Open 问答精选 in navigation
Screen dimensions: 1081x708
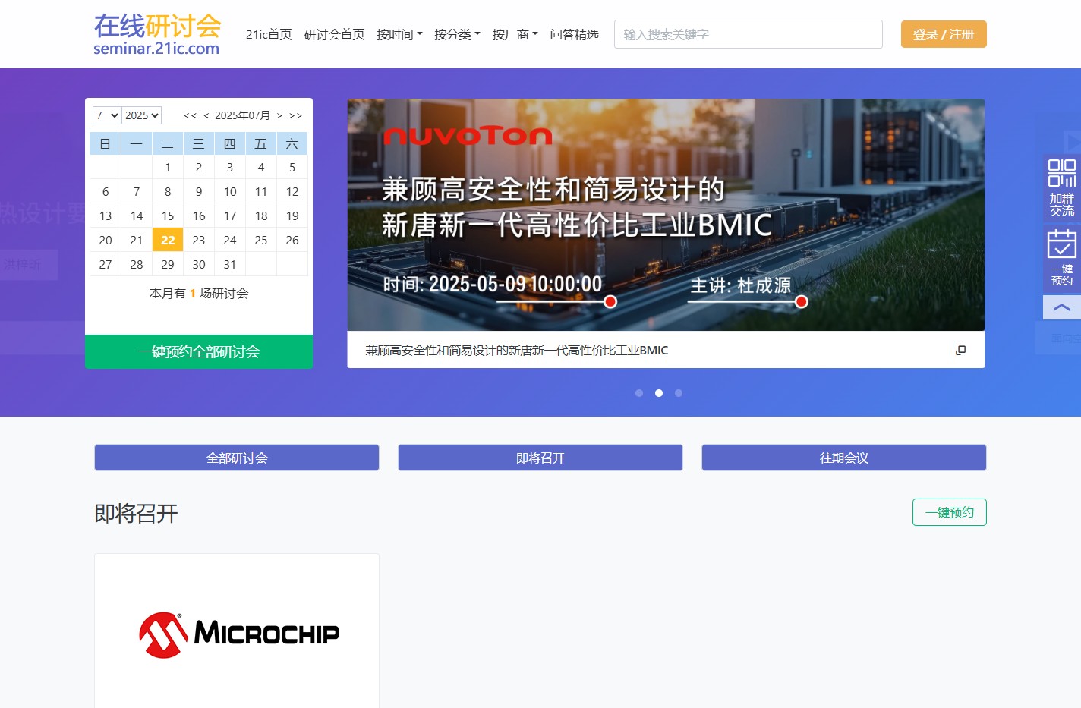(574, 34)
